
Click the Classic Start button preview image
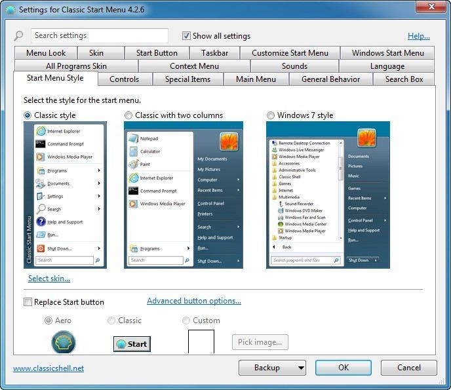[132, 344]
